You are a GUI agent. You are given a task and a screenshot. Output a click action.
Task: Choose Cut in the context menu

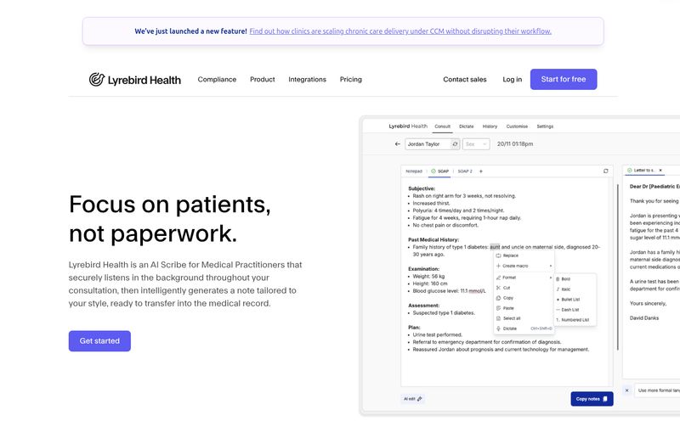click(524, 288)
